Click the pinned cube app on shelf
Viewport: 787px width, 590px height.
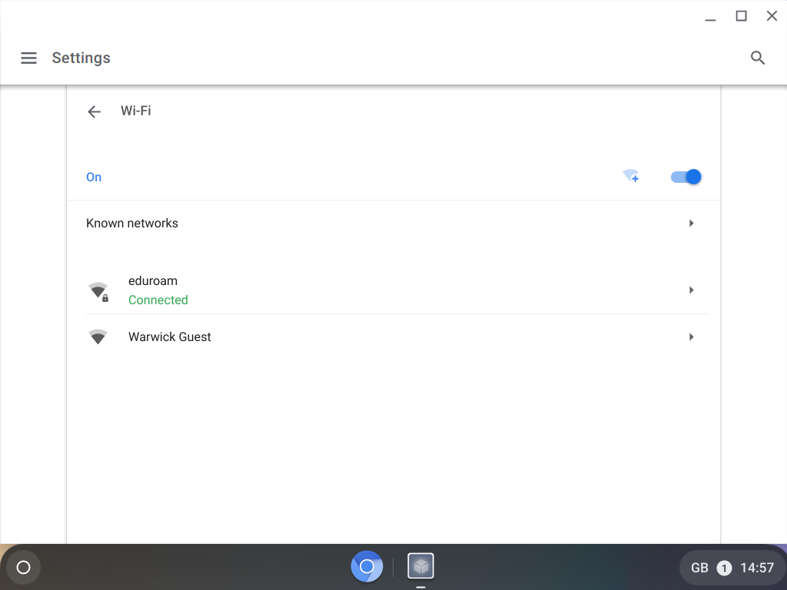point(420,567)
